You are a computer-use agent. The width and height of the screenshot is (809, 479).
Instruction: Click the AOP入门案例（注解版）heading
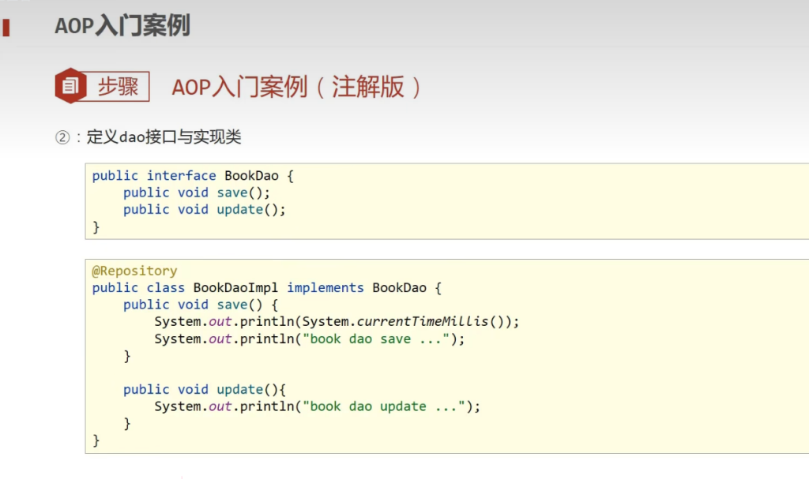pyautogui.click(x=297, y=87)
